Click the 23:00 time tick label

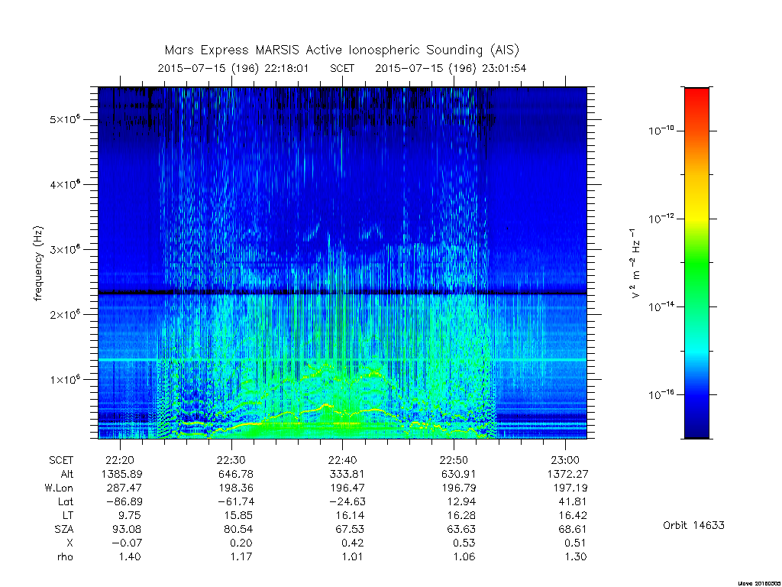point(565,460)
